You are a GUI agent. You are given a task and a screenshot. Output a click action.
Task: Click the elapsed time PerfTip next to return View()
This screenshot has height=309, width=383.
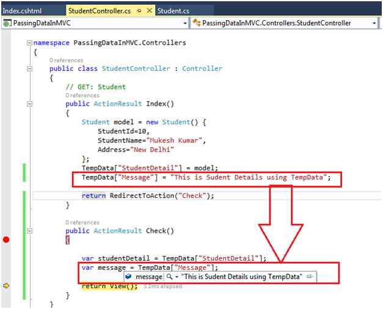(x=162, y=286)
